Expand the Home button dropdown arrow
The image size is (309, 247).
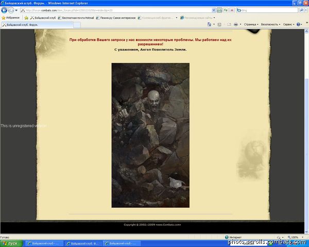tap(214, 24)
